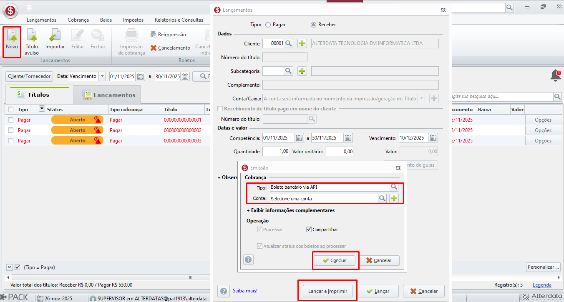The height and width of the screenshot is (302, 564).
Task: Click the help icon in Emissão dialog
Action: coord(248,260)
